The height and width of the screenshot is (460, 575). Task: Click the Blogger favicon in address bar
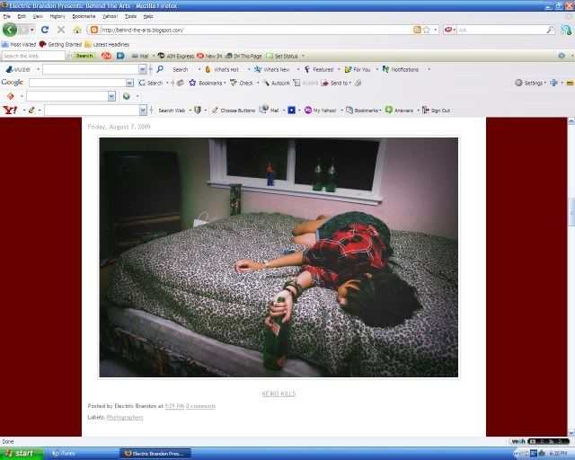[x=94, y=30]
